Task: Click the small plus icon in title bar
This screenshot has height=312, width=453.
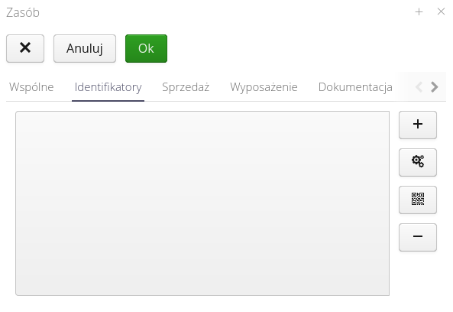Action: [419, 12]
